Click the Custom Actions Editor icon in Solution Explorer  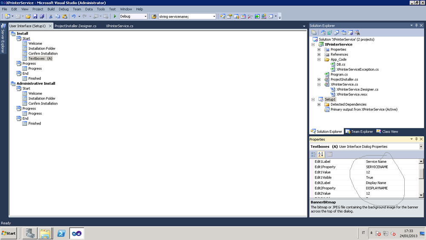point(350,33)
